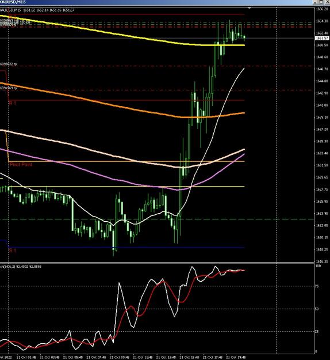The height and width of the screenshot is (360, 330).
Task: Click the 21 Oct 15:45 time label
Action: 189,358
